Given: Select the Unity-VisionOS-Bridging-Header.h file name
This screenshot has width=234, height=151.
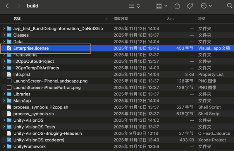Looking at the screenshot, I should tap(48, 133).
